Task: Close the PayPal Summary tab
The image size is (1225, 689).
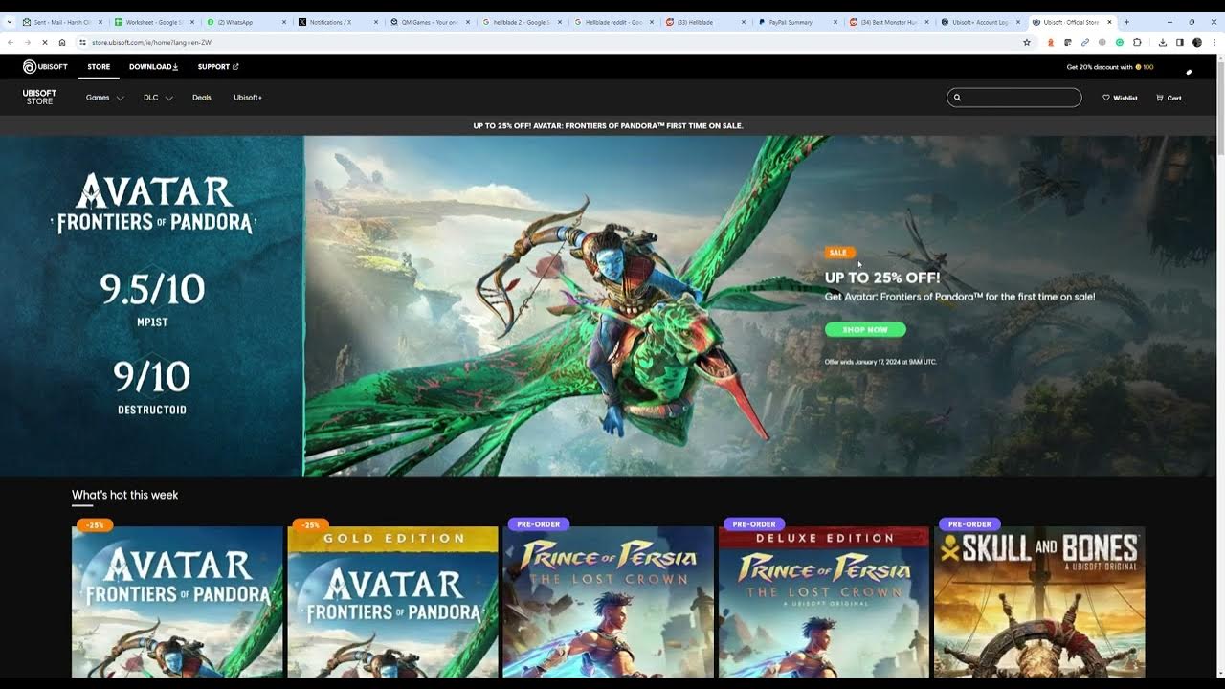Action: [835, 22]
